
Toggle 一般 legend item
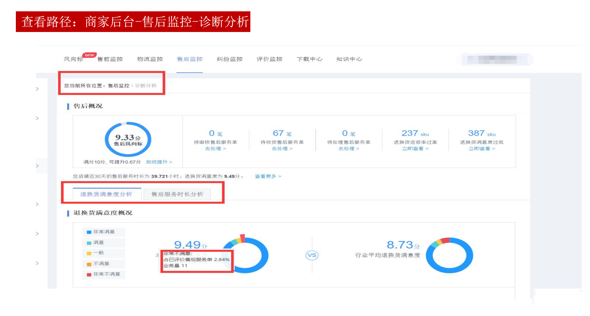tap(104, 253)
